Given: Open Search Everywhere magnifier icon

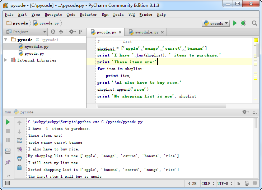Looking at the screenshot, I should (x=254, y=23).
